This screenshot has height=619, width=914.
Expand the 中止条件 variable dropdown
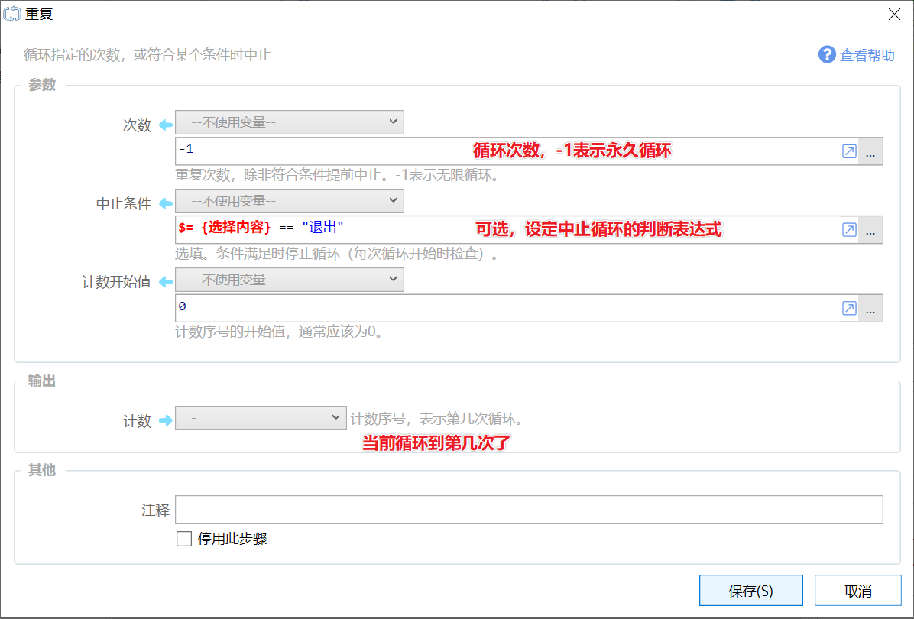coord(290,201)
